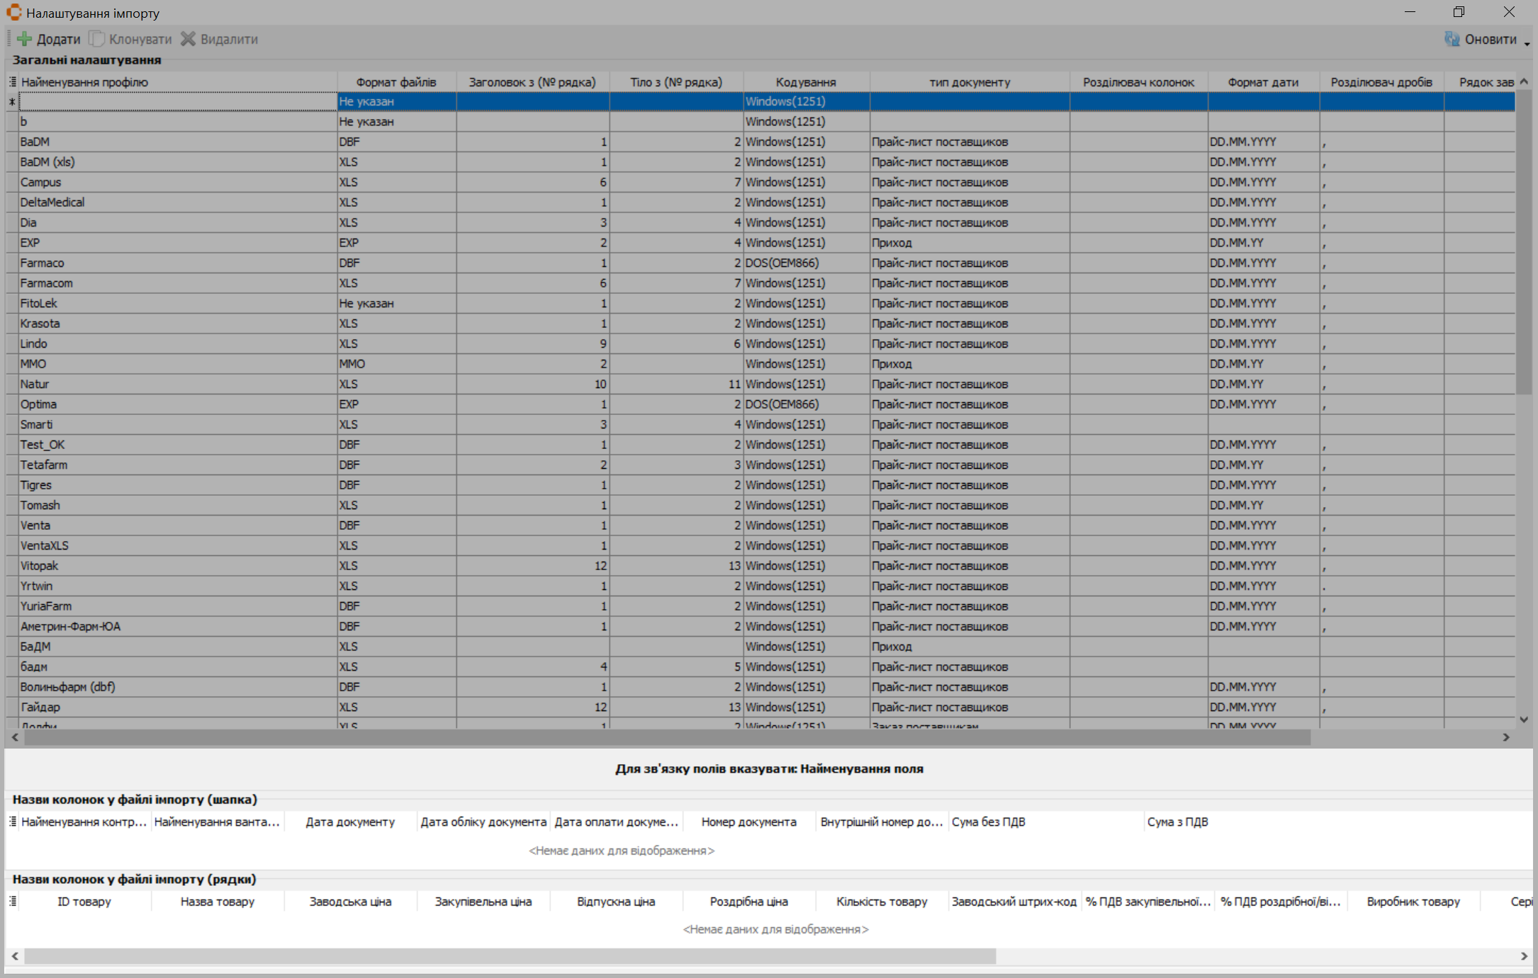Sort by the Кодування column header
The width and height of the screenshot is (1538, 978).
806,82
